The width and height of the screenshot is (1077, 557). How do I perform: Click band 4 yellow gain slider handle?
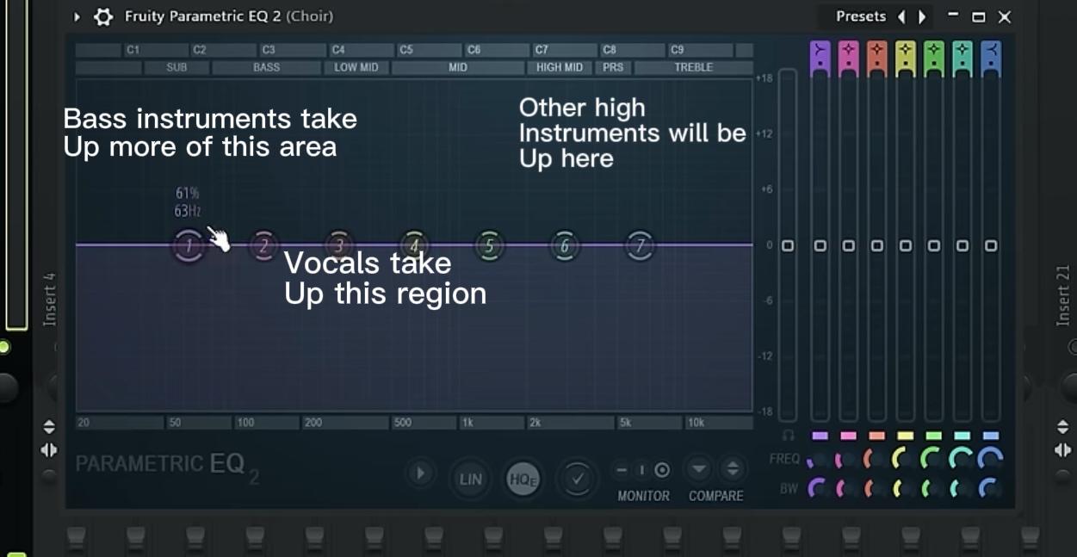click(x=906, y=246)
